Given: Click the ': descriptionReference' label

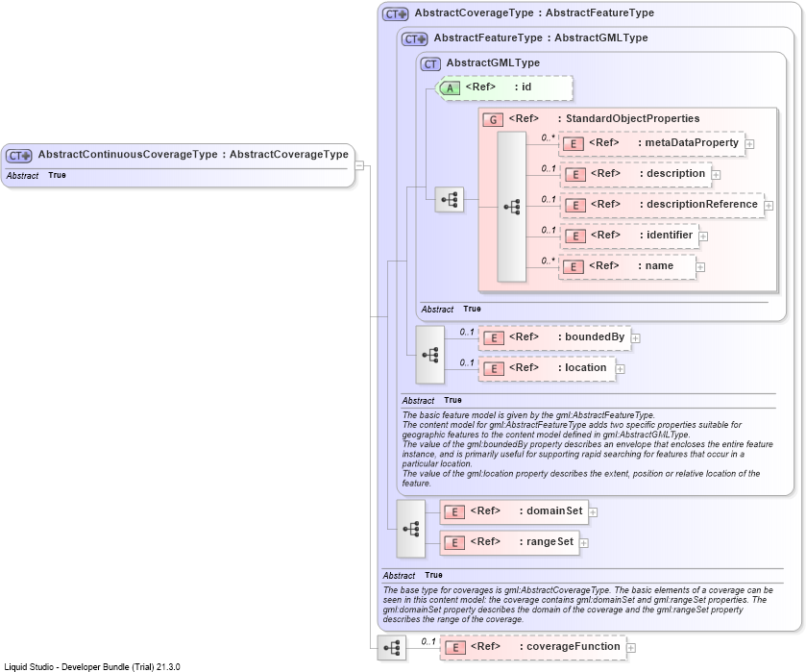Looking at the screenshot, I should (698, 204).
